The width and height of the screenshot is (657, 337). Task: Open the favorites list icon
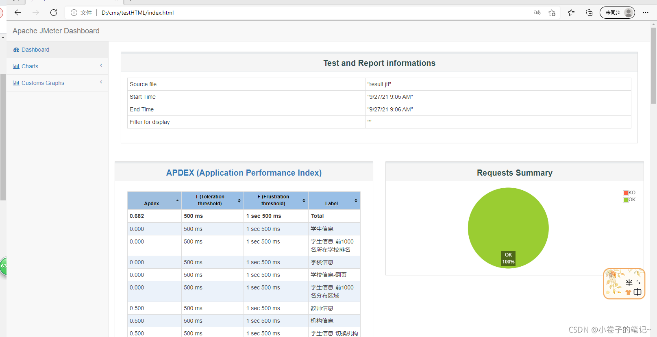click(x=571, y=13)
